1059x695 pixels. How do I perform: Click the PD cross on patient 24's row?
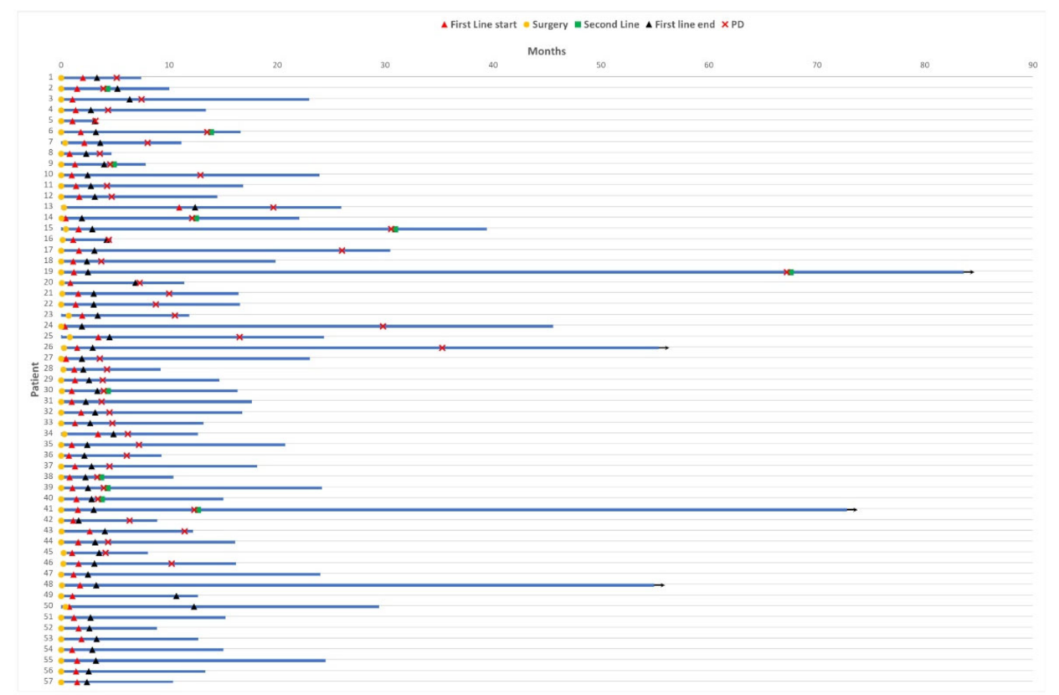pos(383,326)
